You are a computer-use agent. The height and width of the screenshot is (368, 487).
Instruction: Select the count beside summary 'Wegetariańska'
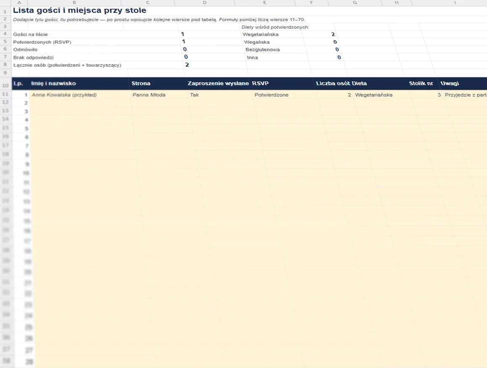coord(333,34)
